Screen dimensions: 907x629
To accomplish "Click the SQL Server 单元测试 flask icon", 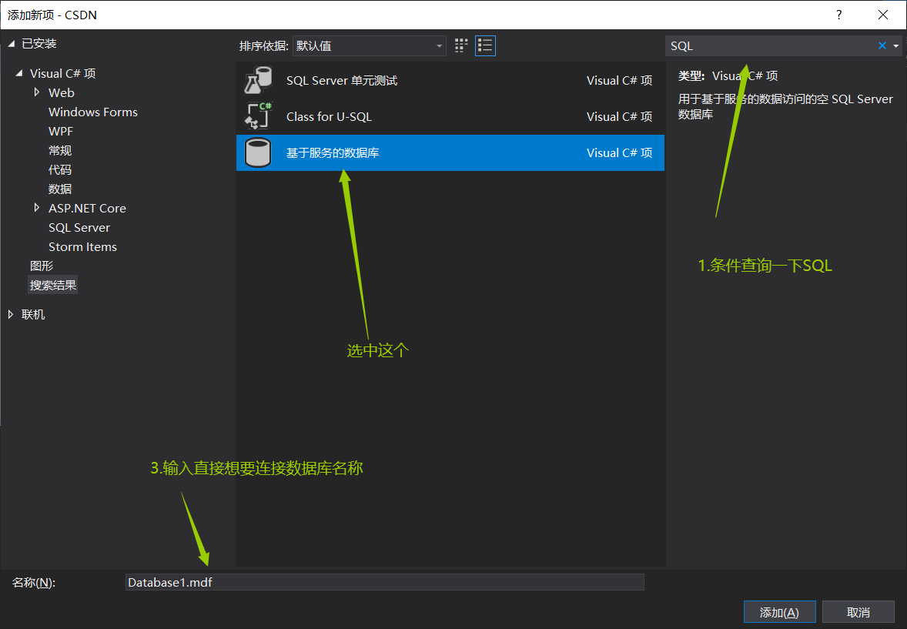I will pyautogui.click(x=257, y=79).
